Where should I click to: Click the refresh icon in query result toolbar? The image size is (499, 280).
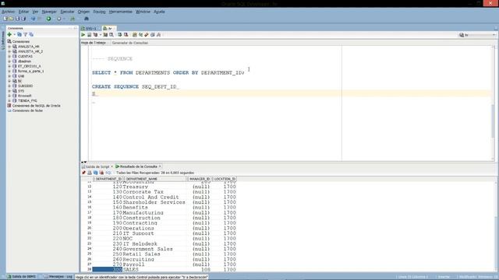(x=95, y=173)
